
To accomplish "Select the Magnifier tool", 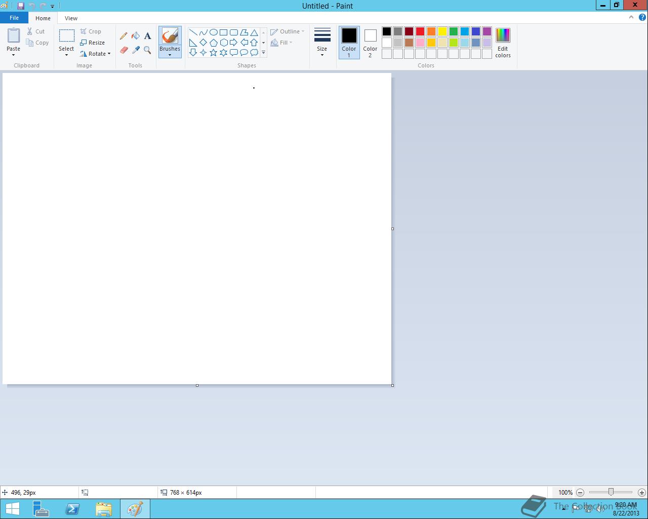I will point(147,50).
